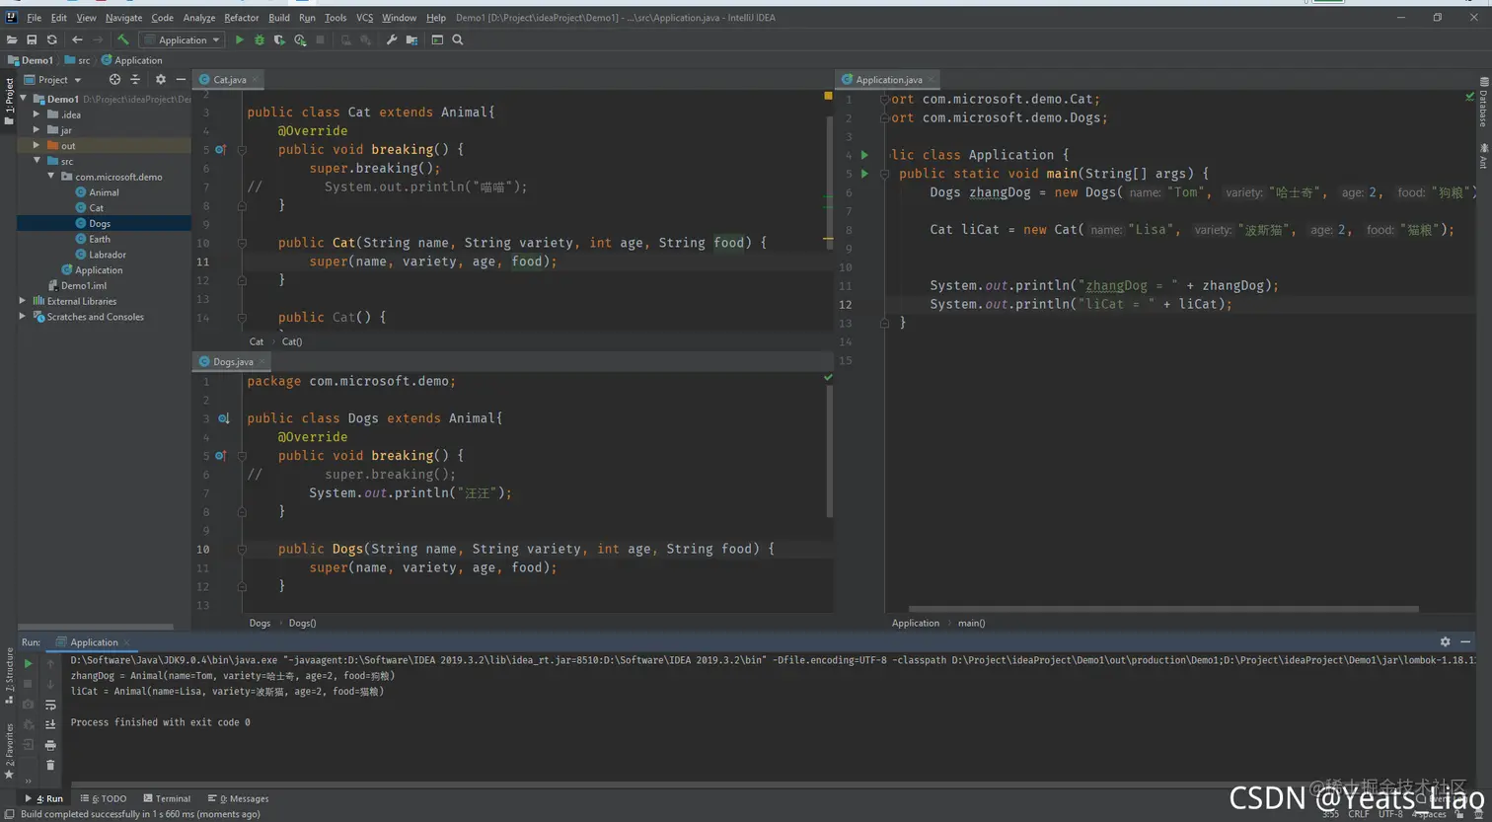Build project using the hammer icon

coord(123,40)
